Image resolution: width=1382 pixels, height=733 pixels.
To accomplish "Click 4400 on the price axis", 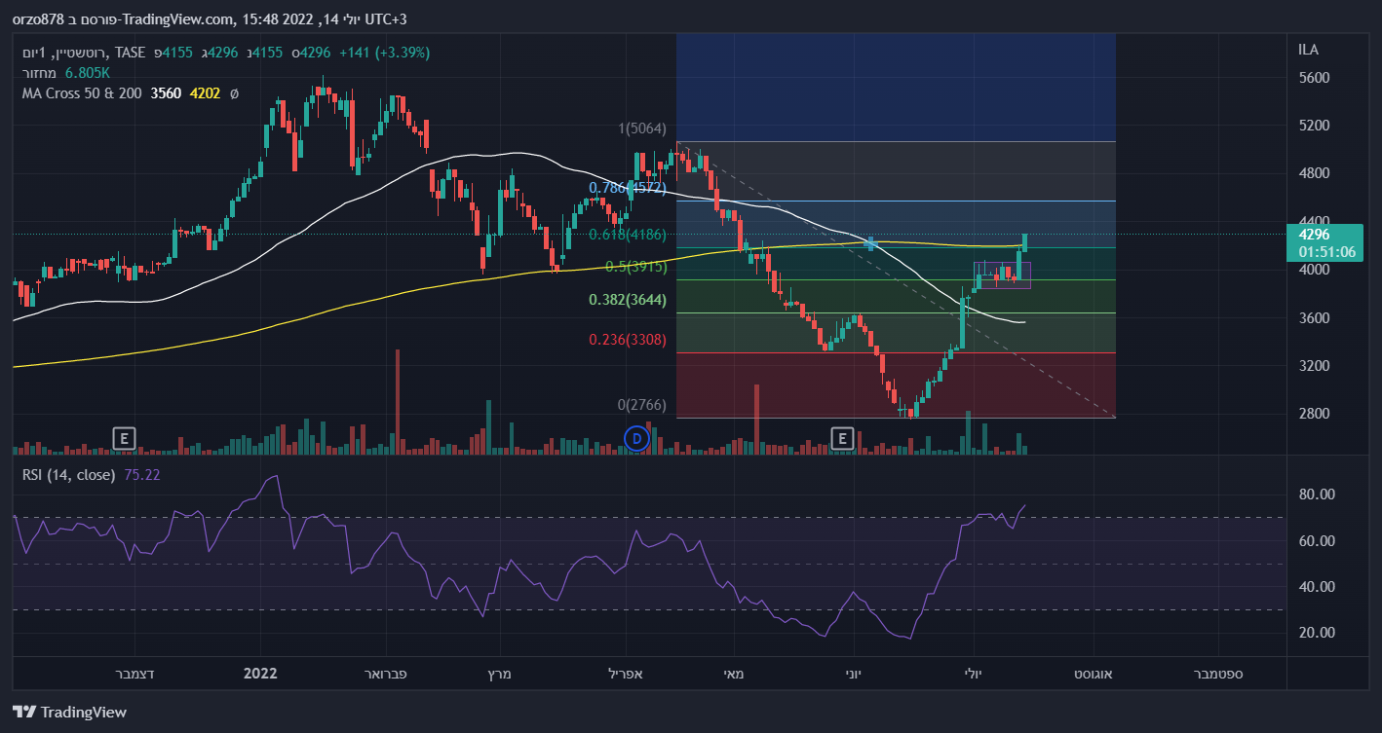I will click(1314, 221).
